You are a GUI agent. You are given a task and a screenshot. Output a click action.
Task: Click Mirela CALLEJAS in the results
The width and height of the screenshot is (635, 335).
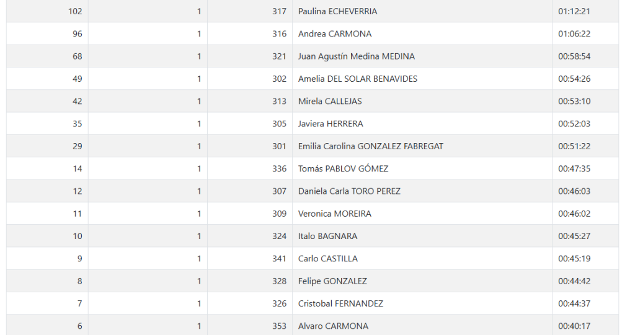tap(330, 101)
